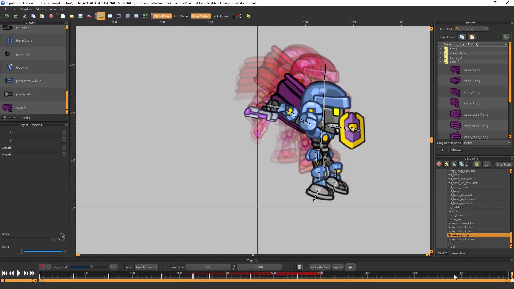The height and width of the screenshot is (289, 514).
Task: Save project with floppy disk icon
Action: (80, 16)
